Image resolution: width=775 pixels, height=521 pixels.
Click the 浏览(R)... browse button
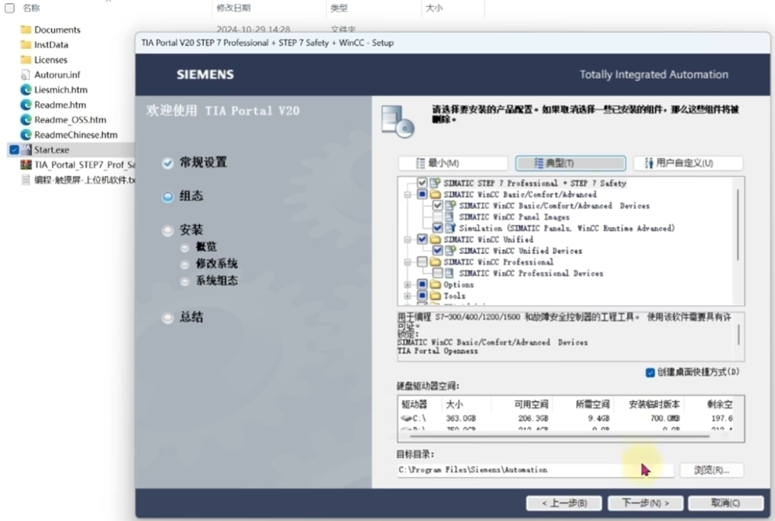point(711,470)
